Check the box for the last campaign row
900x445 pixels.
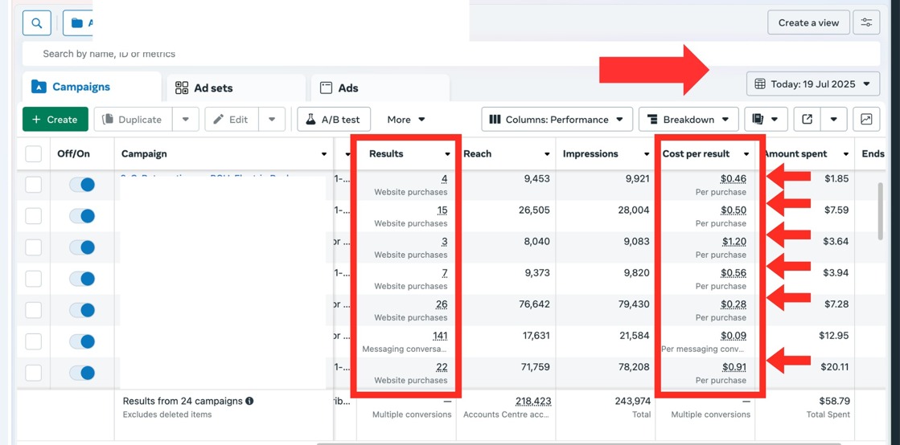[34, 373]
